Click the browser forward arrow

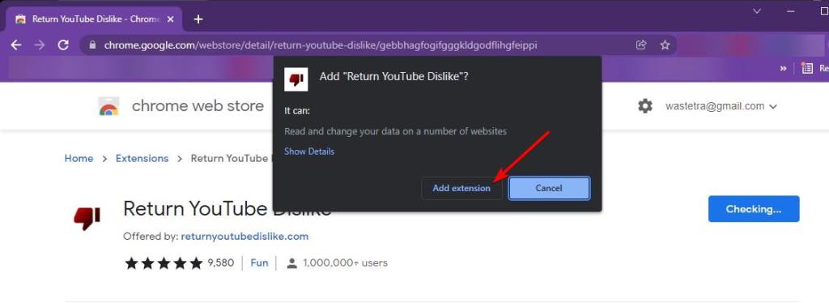pos(40,45)
